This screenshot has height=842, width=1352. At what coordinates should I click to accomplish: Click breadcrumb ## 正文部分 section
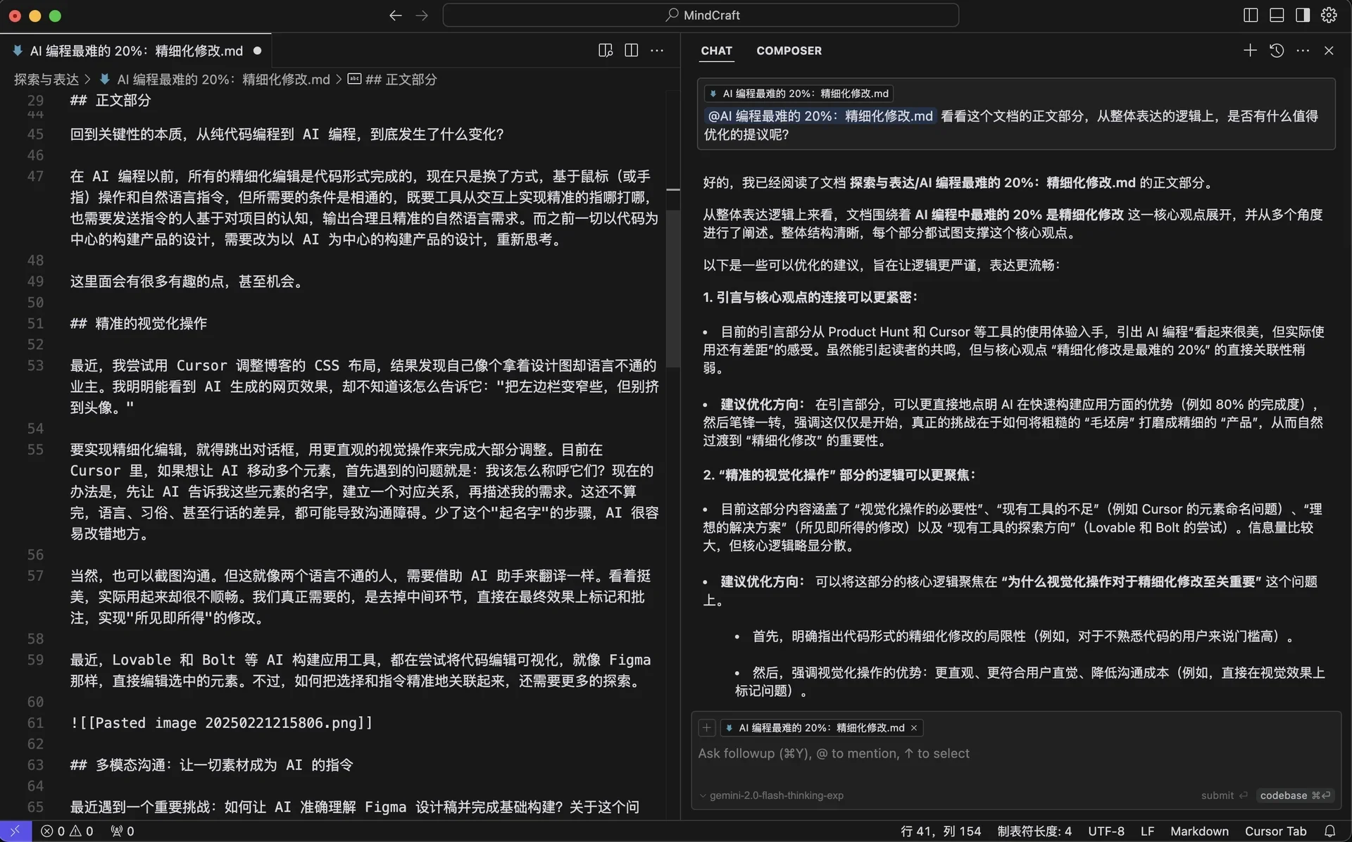[x=401, y=80]
